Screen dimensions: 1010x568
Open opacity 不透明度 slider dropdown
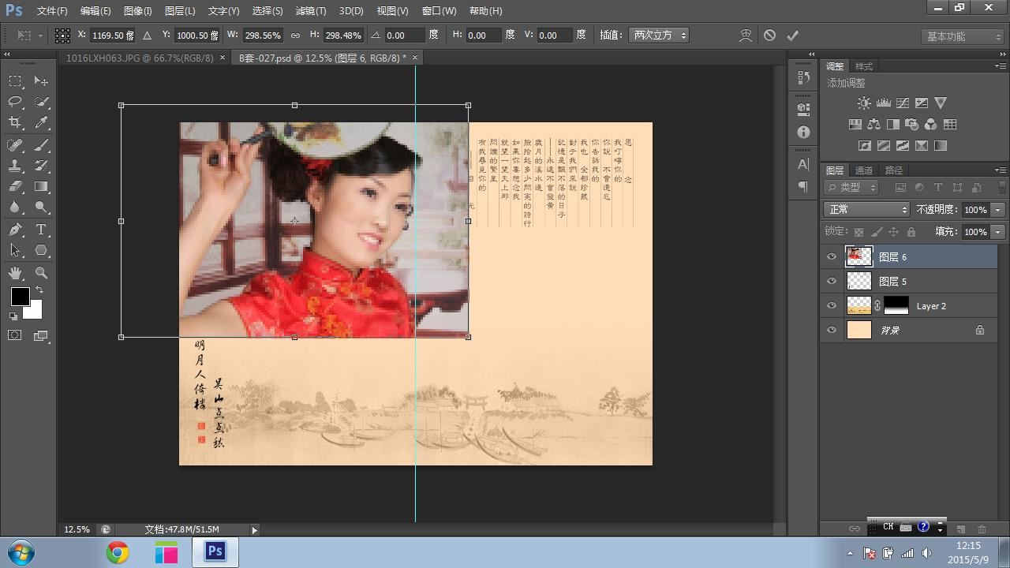998,209
